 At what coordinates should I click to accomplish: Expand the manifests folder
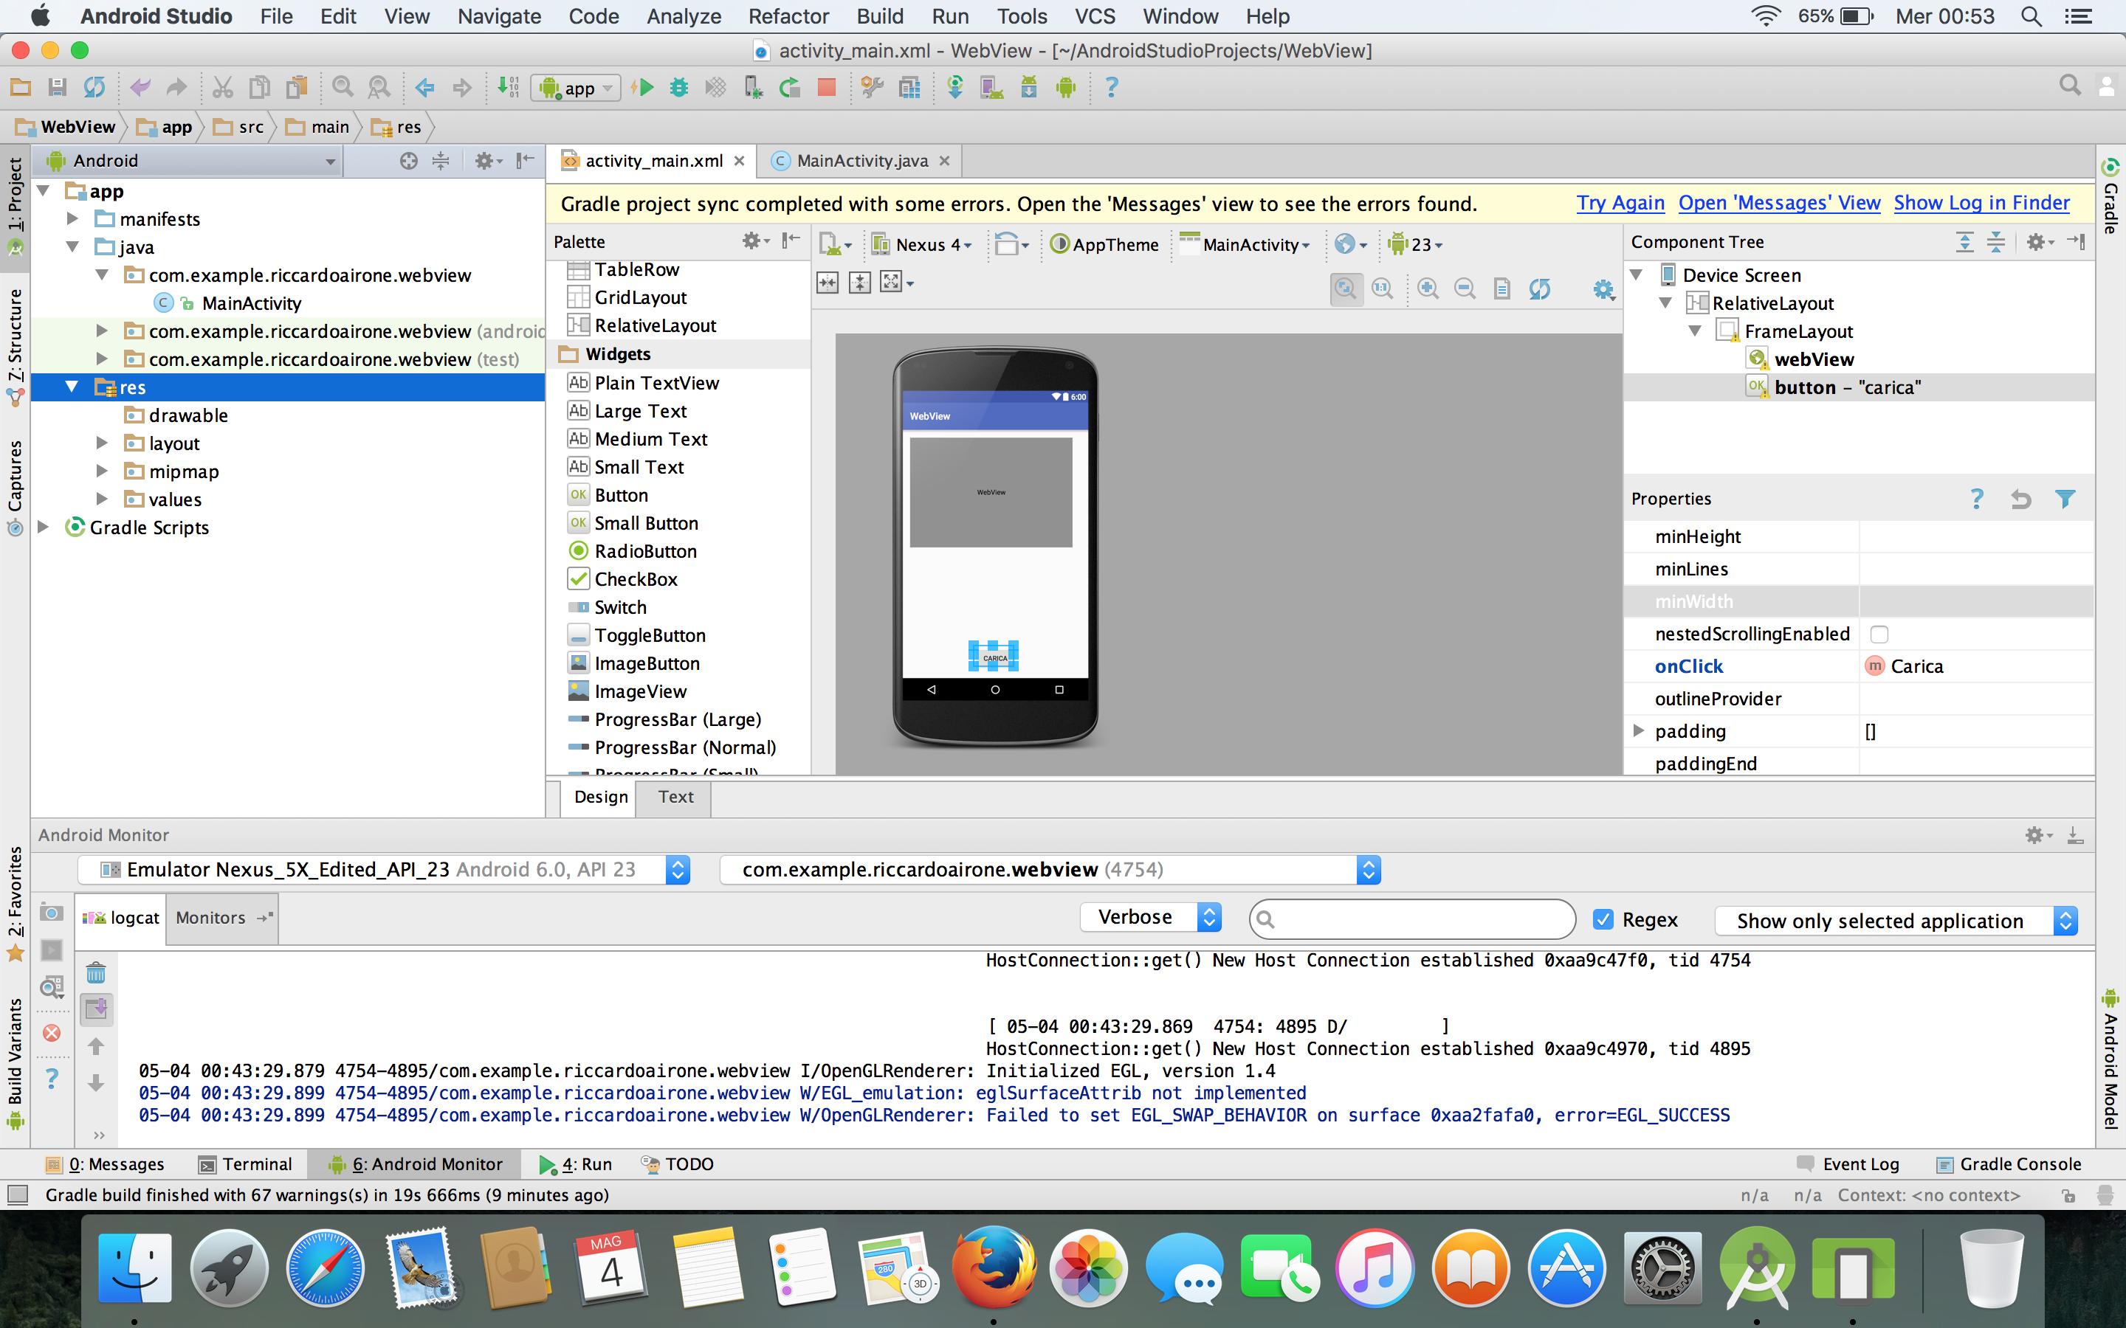(73, 218)
